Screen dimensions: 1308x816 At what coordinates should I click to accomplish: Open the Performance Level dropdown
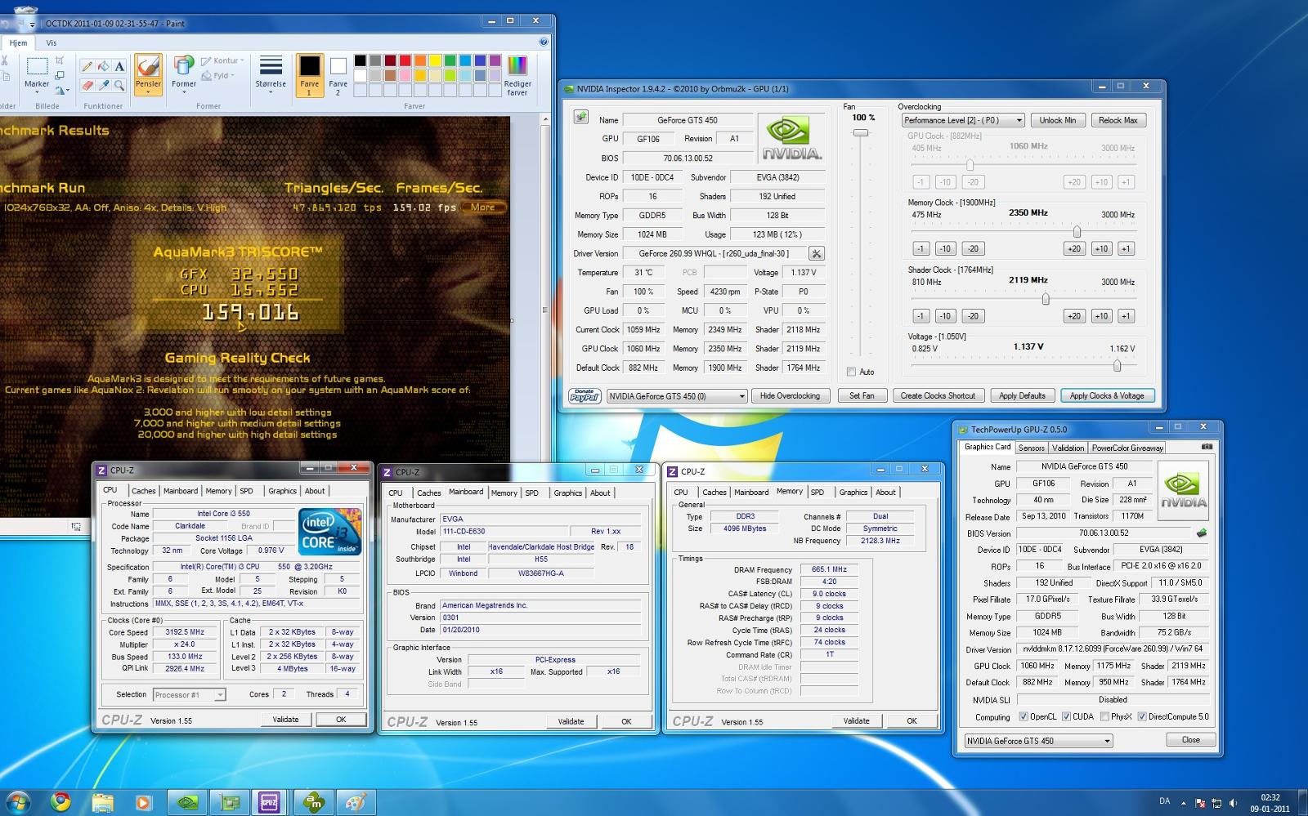pyautogui.click(x=963, y=120)
